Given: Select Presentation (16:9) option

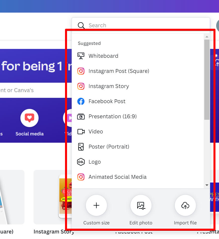Looking at the screenshot, I should click(x=113, y=116).
